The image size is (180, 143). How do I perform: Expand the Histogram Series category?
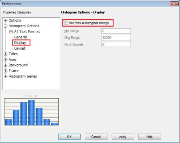coord(5,77)
